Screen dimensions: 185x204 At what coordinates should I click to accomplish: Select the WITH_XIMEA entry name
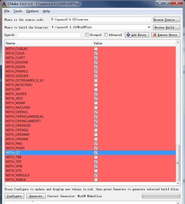pos(16,180)
